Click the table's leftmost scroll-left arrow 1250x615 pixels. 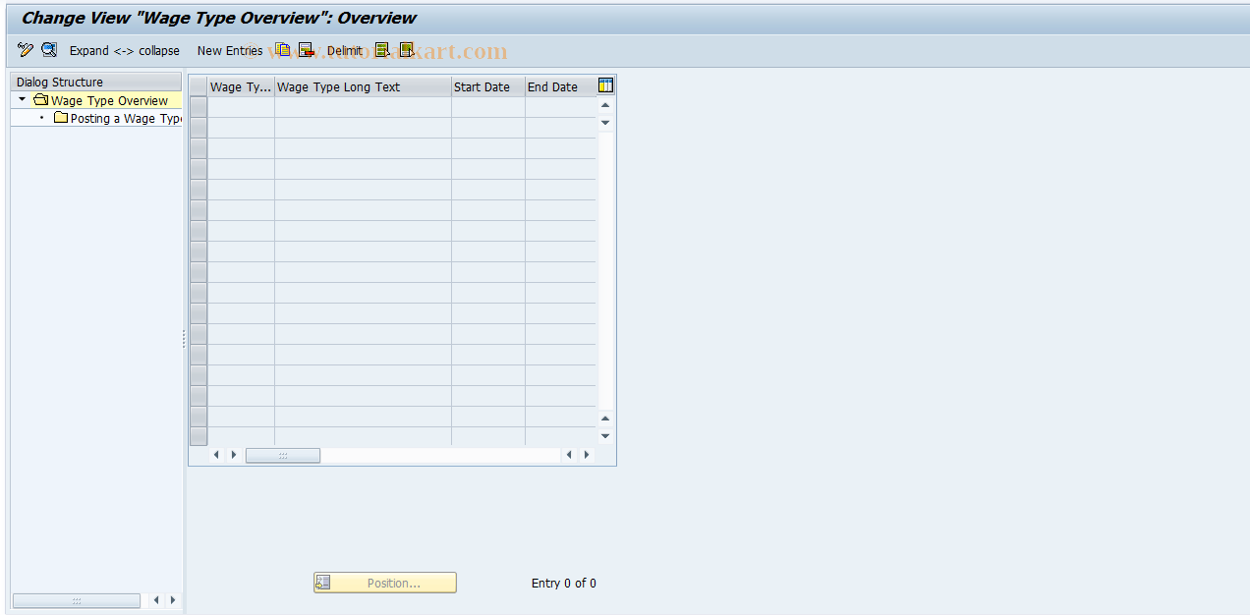click(216, 455)
